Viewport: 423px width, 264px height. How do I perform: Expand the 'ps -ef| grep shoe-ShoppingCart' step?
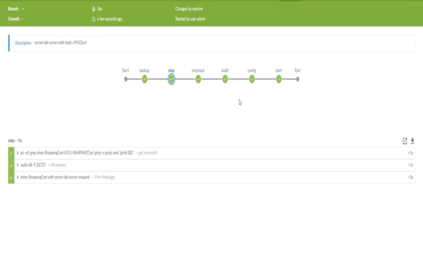point(18,153)
